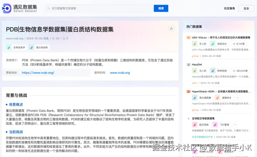Click the www.rcsb.org source text under title
Viewport: 257px width, 157px height.
pyautogui.click(x=15, y=39)
